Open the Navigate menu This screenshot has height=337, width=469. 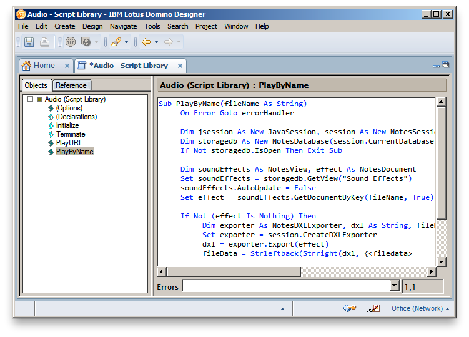(x=123, y=26)
